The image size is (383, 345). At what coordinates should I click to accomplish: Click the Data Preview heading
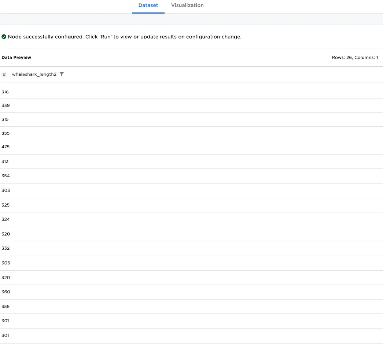point(16,57)
